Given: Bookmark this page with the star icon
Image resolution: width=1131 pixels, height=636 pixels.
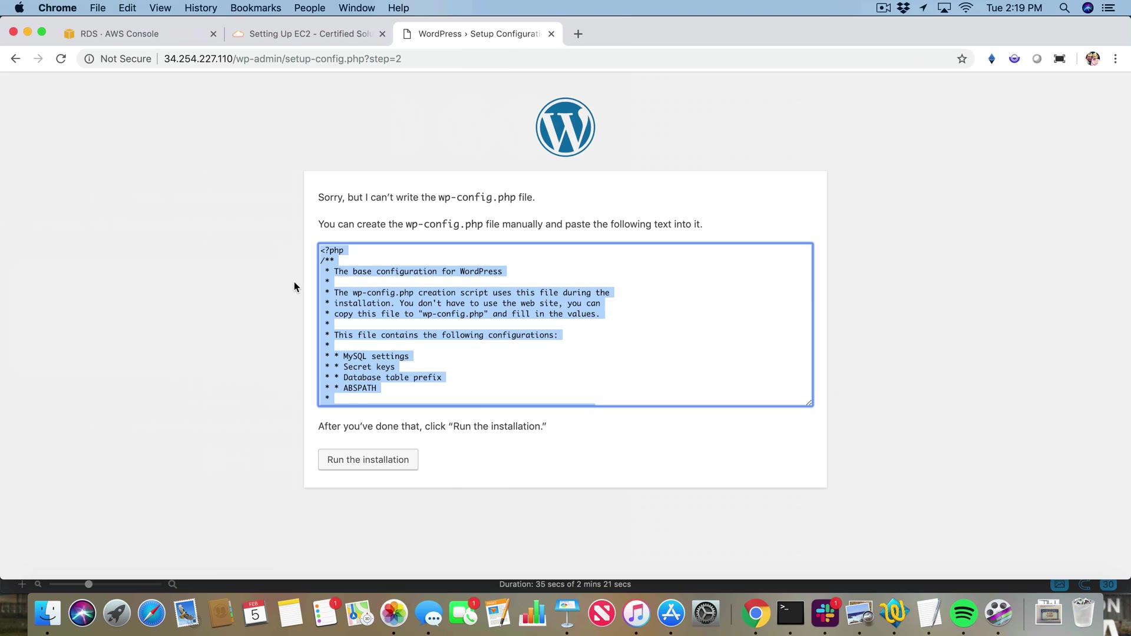Looking at the screenshot, I should (962, 59).
